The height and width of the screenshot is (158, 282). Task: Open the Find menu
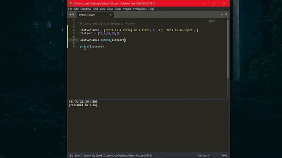click(x=95, y=9)
